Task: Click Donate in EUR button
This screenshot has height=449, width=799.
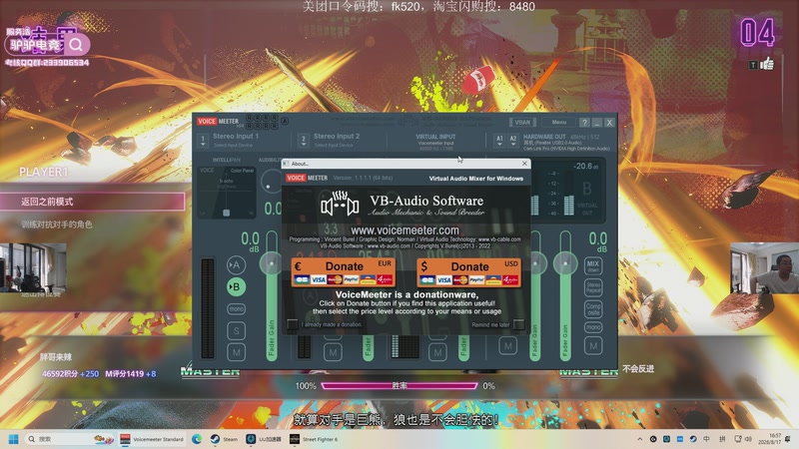Action: pos(343,271)
